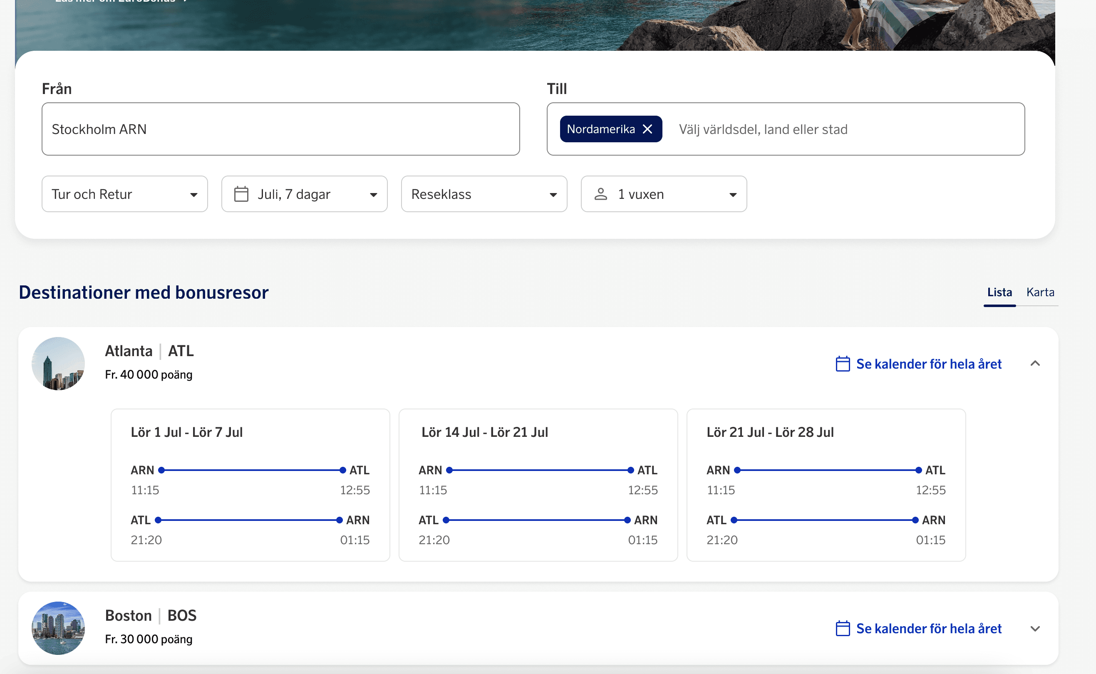
Task: Click calendar icon beside Boston yearly link
Action: click(842, 628)
